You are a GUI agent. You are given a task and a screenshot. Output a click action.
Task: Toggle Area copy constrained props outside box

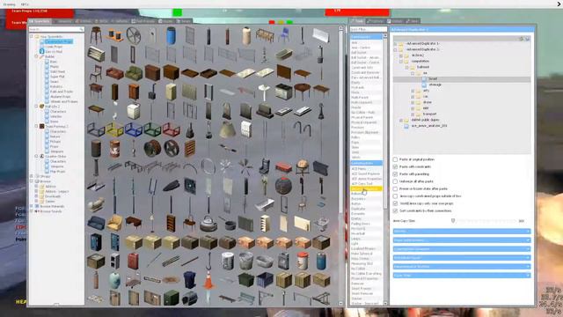point(395,196)
